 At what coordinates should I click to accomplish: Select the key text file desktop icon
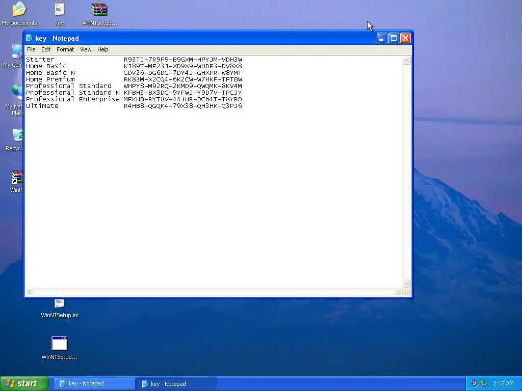pos(59,13)
